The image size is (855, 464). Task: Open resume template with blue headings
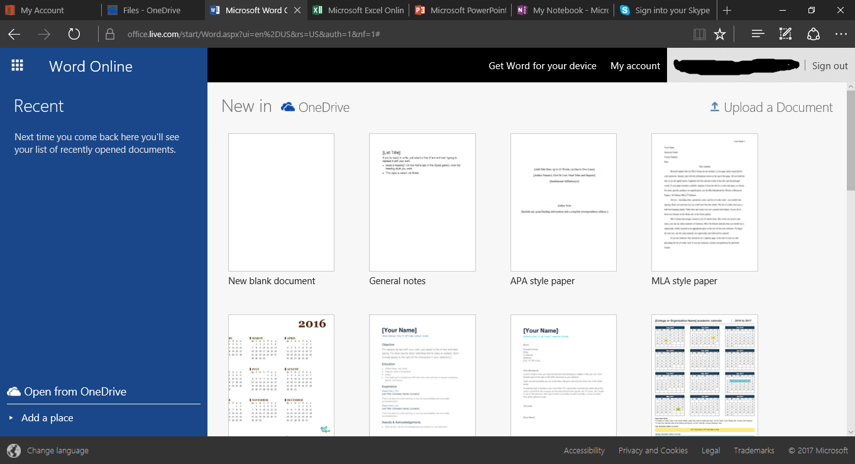tap(422, 375)
